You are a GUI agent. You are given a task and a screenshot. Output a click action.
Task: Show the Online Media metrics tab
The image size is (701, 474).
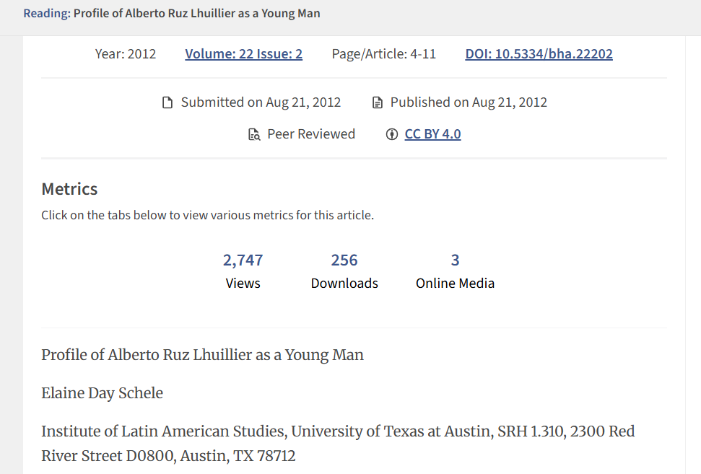click(455, 271)
